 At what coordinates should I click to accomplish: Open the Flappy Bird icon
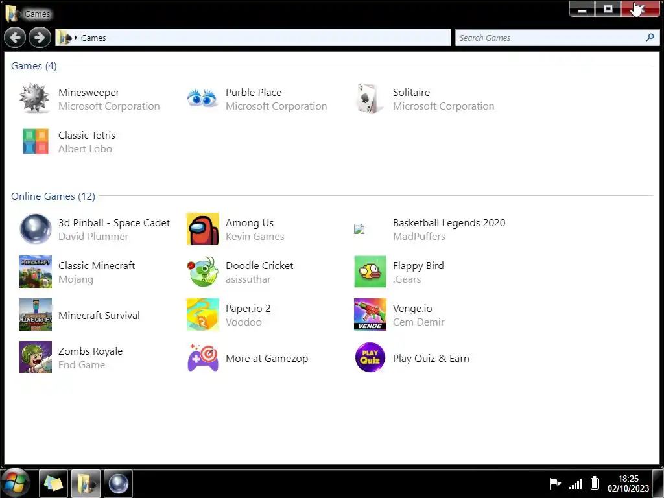[370, 272]
